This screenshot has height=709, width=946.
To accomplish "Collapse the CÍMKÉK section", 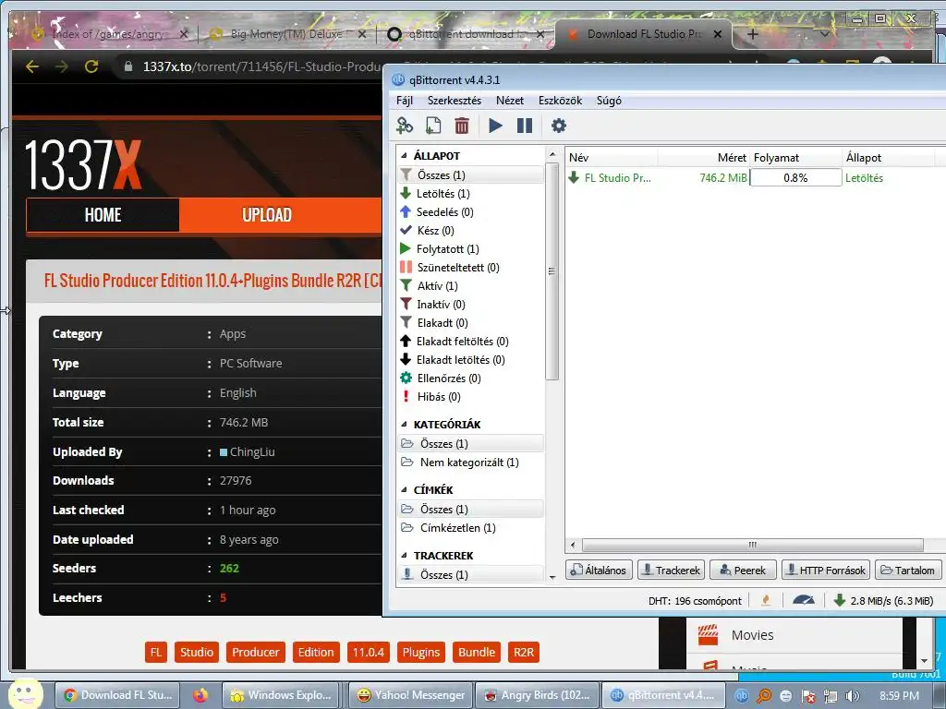I will click(404, 490).
